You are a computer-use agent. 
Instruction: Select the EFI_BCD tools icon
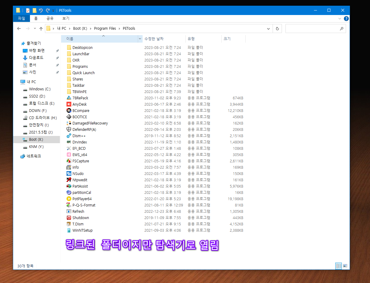[69, 148]
